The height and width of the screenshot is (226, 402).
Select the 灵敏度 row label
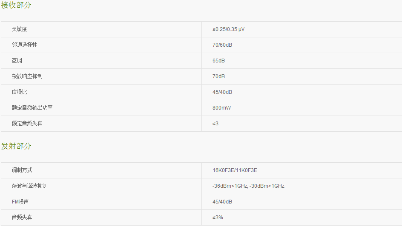[19, 29]
